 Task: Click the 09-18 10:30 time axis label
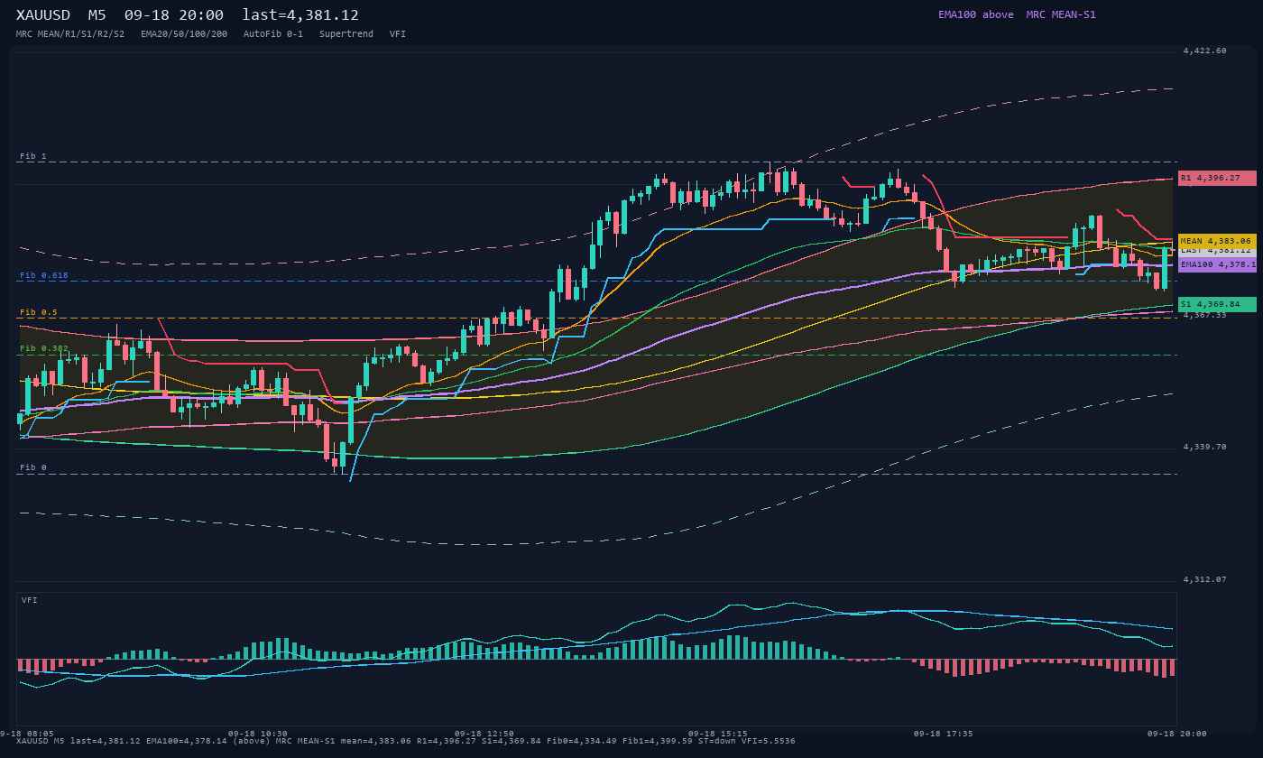[x=258, y=734]
